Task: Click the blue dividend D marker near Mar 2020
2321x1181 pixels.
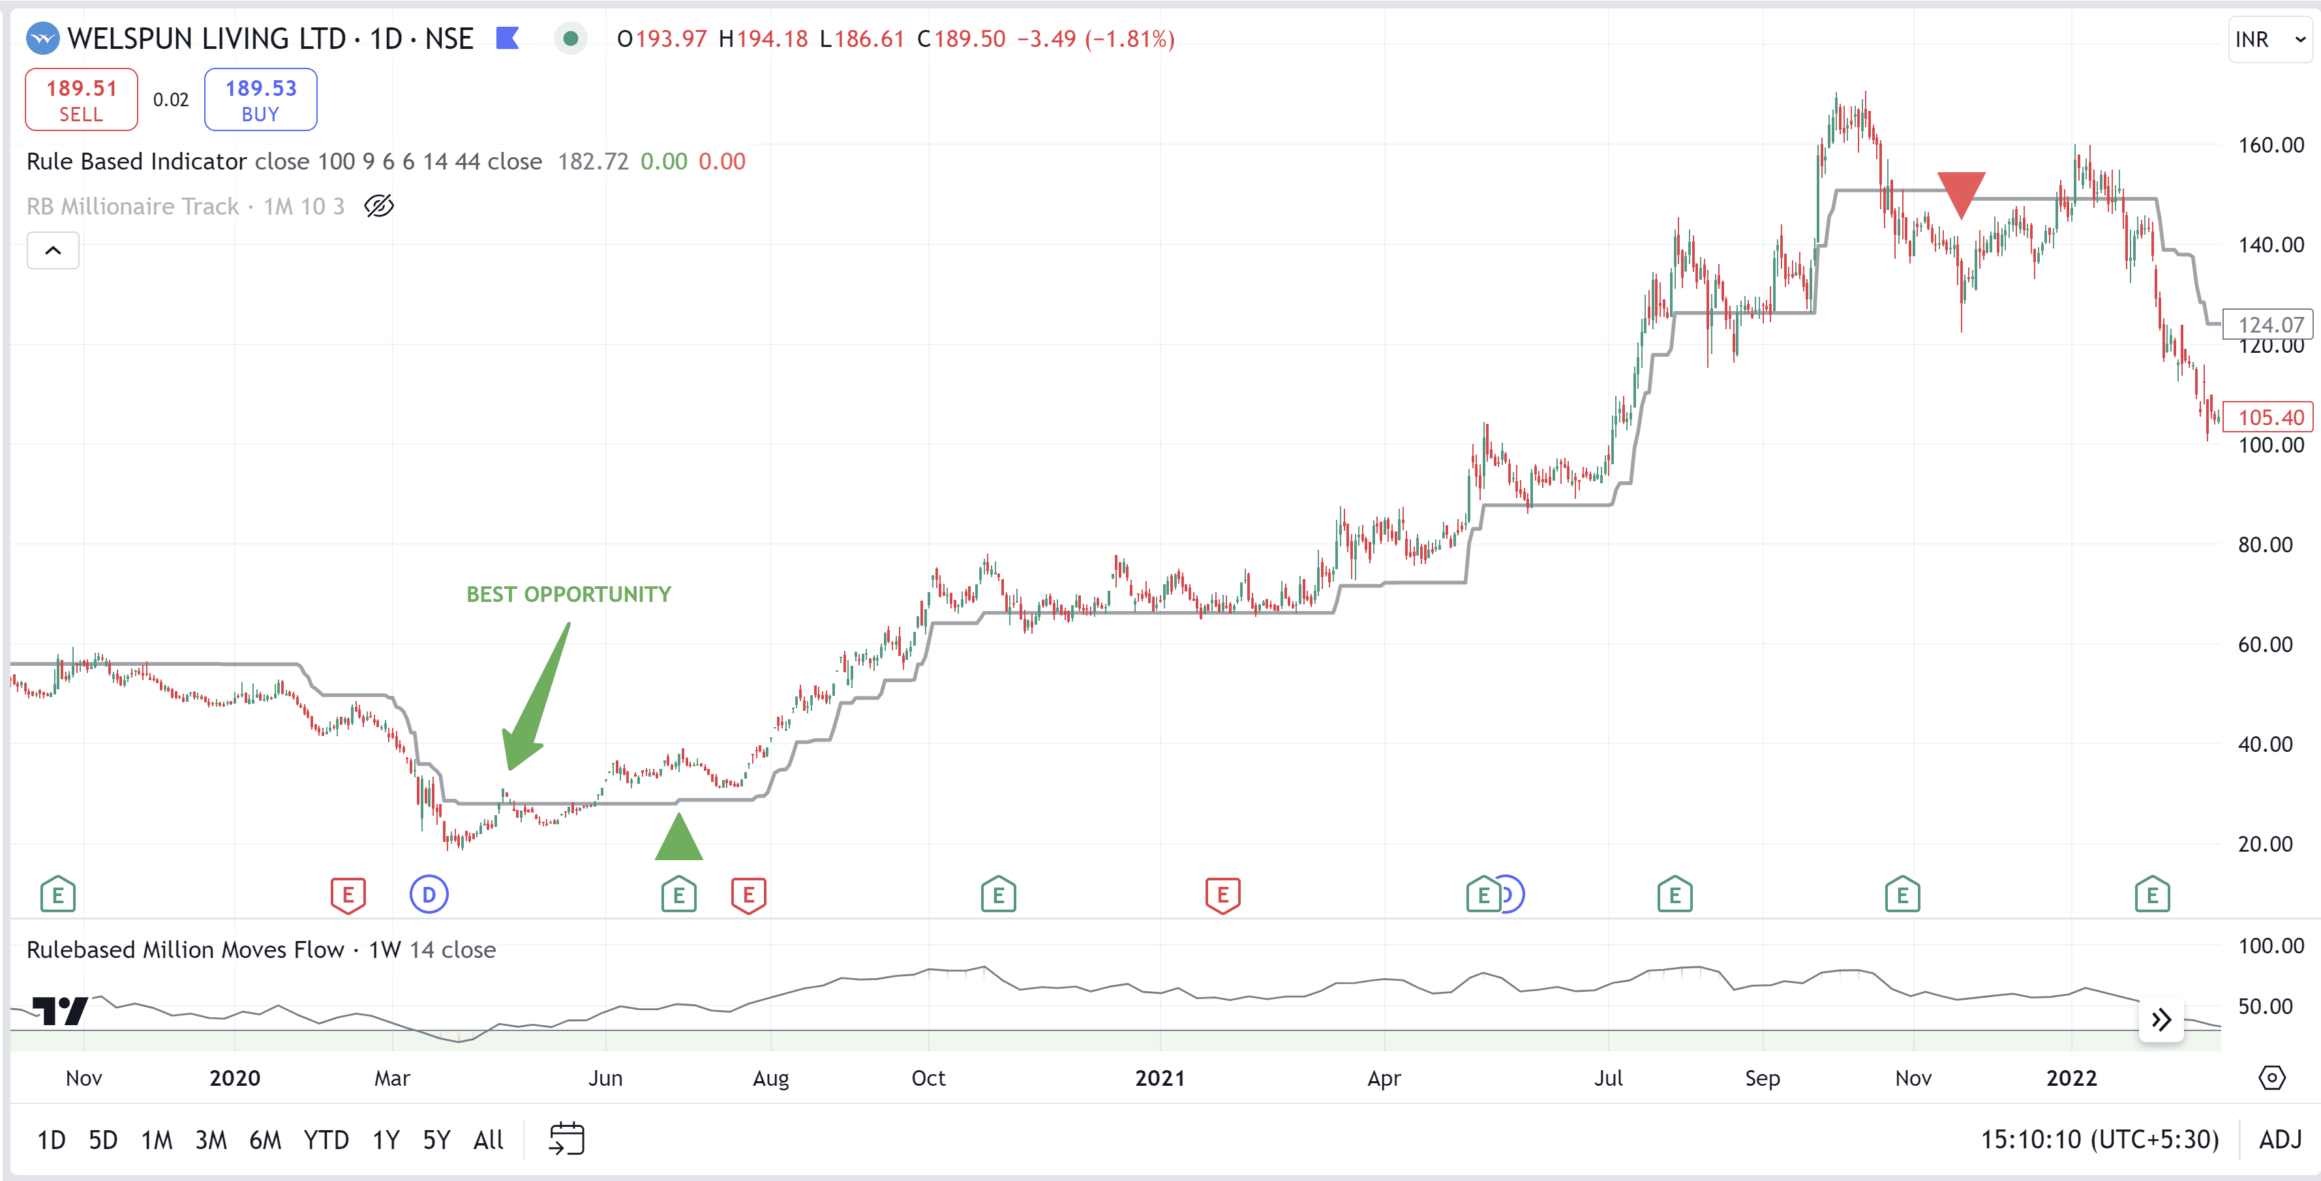Action: click(429, 895)
